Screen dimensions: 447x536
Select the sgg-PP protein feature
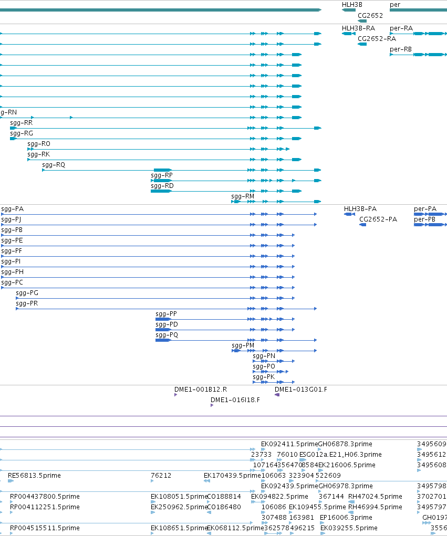click(x=225, y=319)
